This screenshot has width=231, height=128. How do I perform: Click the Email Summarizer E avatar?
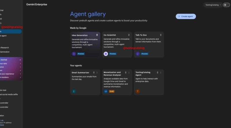[x=74, y=91]
